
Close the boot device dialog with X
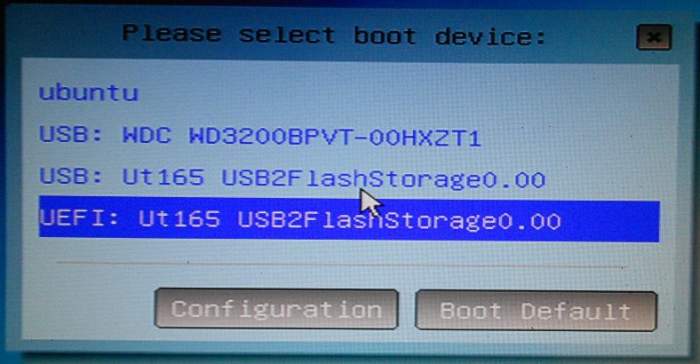click(x=654, y=37)
